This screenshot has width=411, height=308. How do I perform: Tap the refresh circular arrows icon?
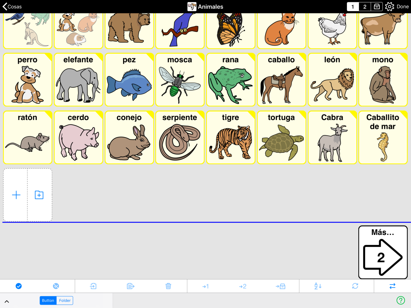[x=355, y=286]
